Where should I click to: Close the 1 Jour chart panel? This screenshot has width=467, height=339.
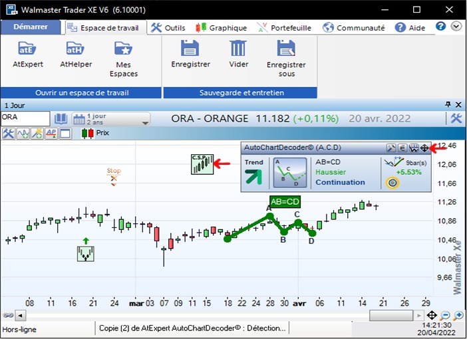[458, 104]
